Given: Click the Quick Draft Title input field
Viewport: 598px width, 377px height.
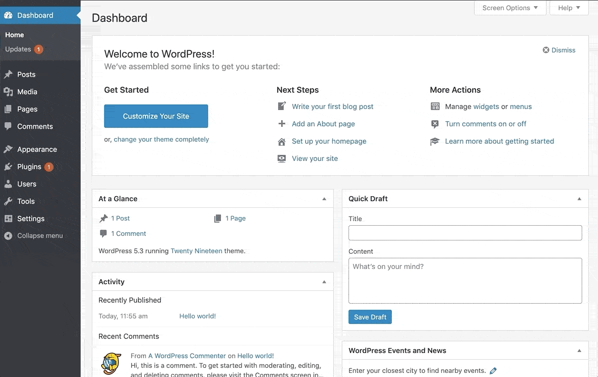Looking at the screenshot, I should [x=465, y=233].
